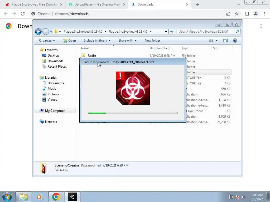Open Desktop in the navigation pane
This screenshot has width=270, height=202.
[53, 55]
